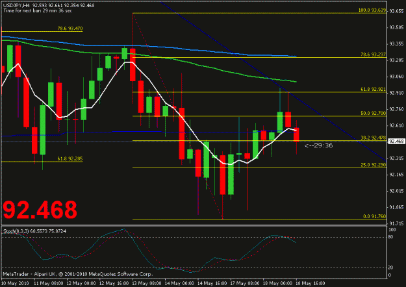406x287 pixels.
Task: Click the '<--29:36' bar timer label
Action: 318,145
